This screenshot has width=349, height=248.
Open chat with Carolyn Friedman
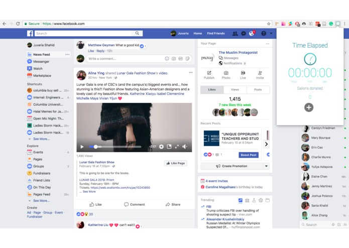tap(323, 128)
